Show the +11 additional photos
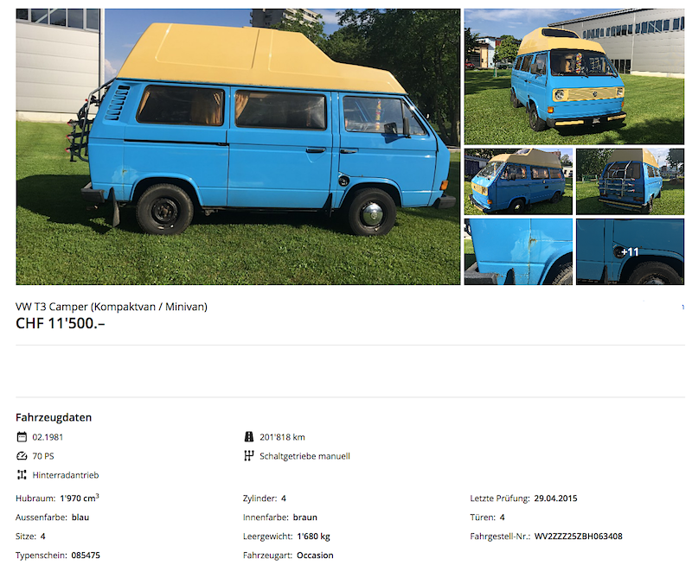Screen dimensions: 692x571 631,251
